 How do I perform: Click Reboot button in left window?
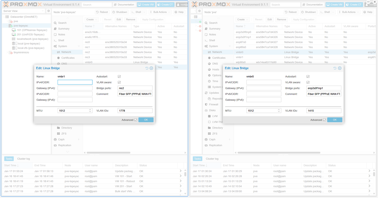point(102,12)
